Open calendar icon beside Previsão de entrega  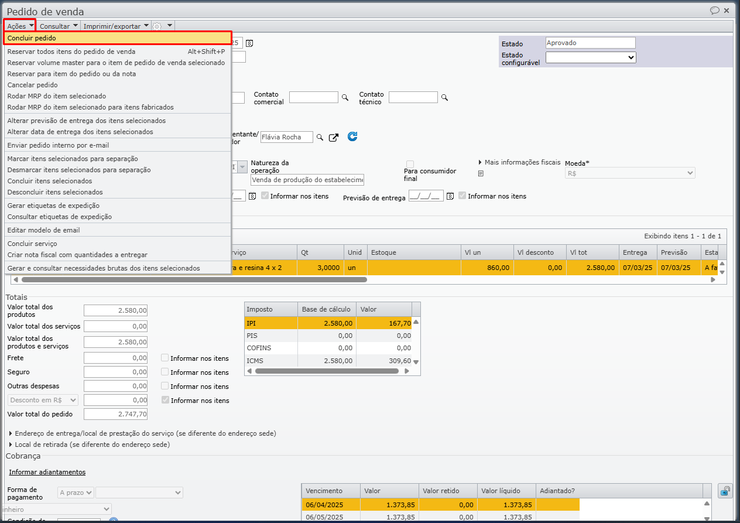pyautogui.click(x=450, y=196)
